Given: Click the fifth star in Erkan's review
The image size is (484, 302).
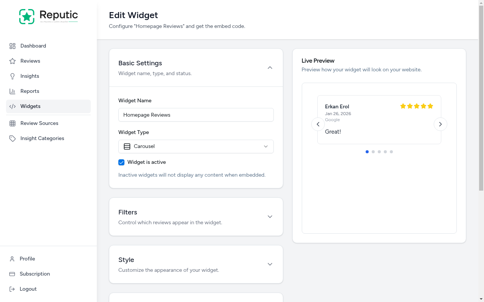Looking at the screenshot, I should (430, 106).
